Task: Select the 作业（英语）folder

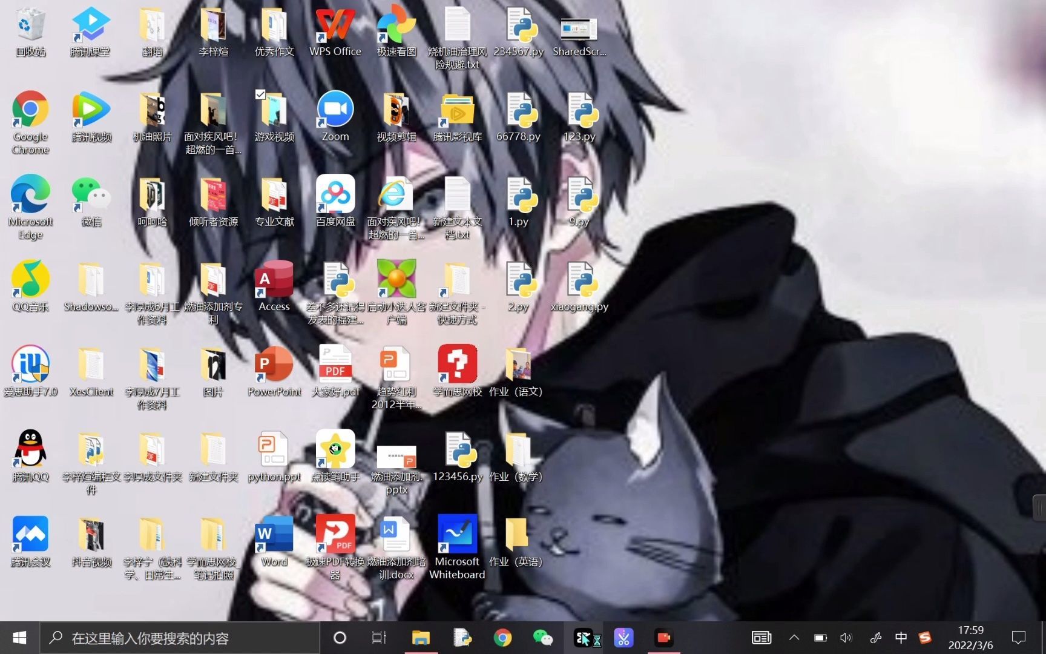Action: [516, 541]
